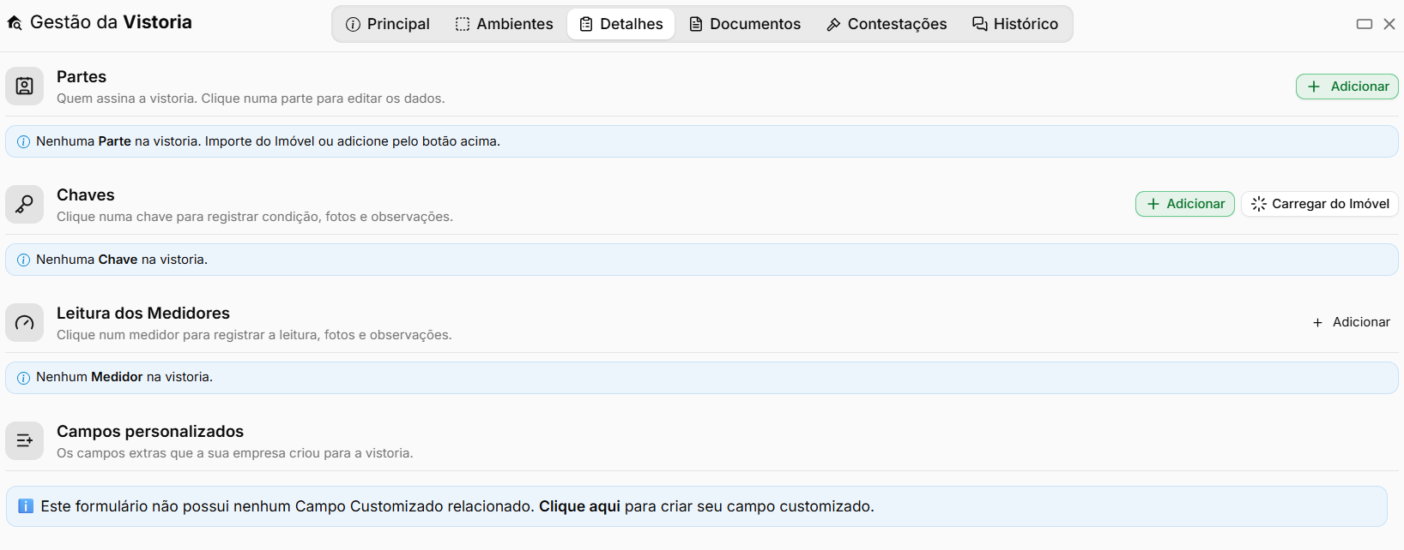Show the Histórico tab

1015,24
